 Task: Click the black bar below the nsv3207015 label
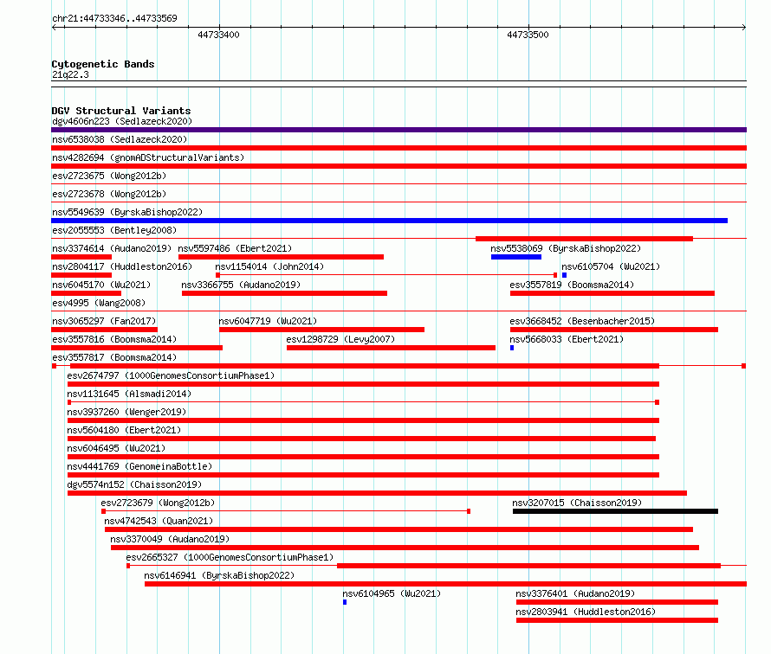click(615, 511)
